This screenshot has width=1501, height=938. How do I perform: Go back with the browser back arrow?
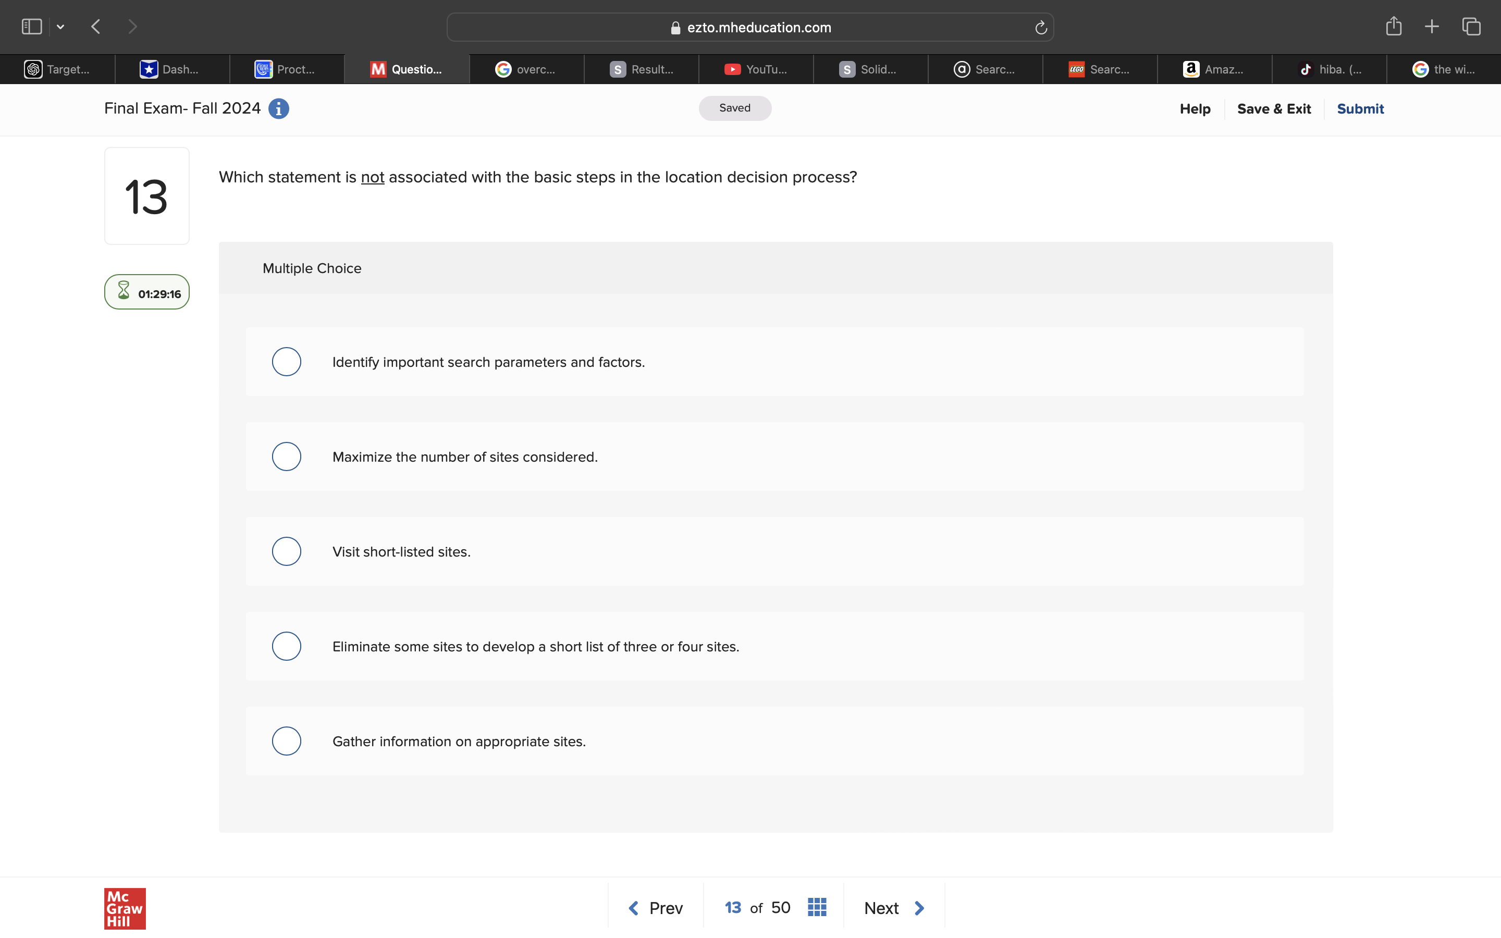point(96,27)
